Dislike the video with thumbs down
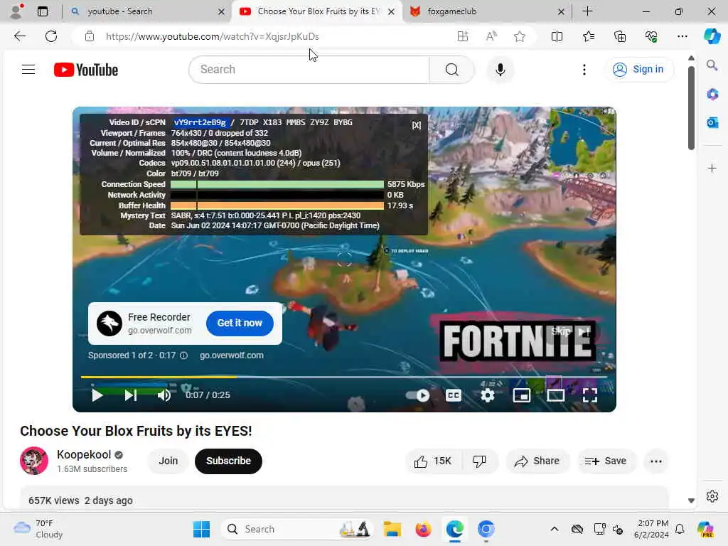 pos(480,461)
